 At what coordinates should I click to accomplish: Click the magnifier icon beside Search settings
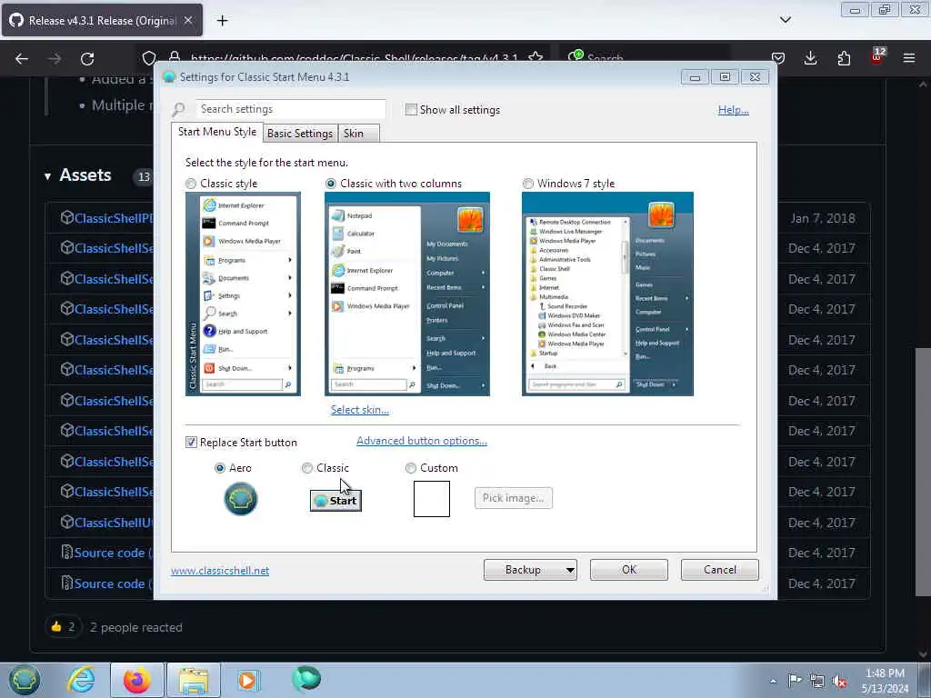(x=179, y=110)
